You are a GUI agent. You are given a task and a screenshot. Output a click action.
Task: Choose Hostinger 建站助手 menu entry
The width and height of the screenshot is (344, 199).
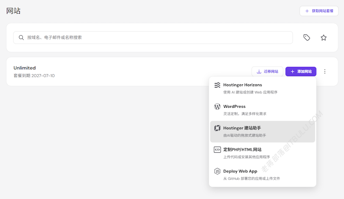(x=263, y=132)
